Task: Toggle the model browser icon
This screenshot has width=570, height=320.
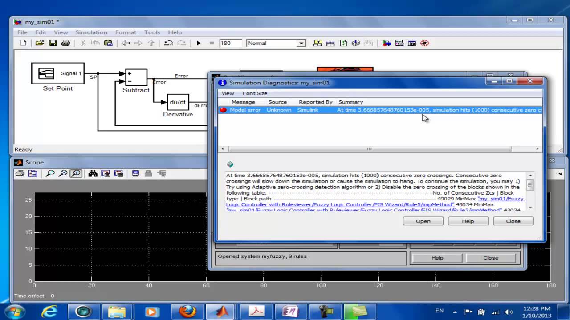Action: tap(412, 43)
